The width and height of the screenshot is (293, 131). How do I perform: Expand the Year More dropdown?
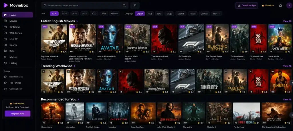(x=114, y=14)
